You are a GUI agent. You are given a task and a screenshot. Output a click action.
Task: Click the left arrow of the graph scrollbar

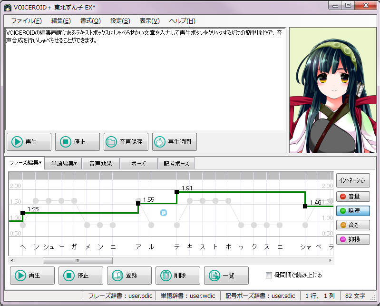[x=12, y=261]
